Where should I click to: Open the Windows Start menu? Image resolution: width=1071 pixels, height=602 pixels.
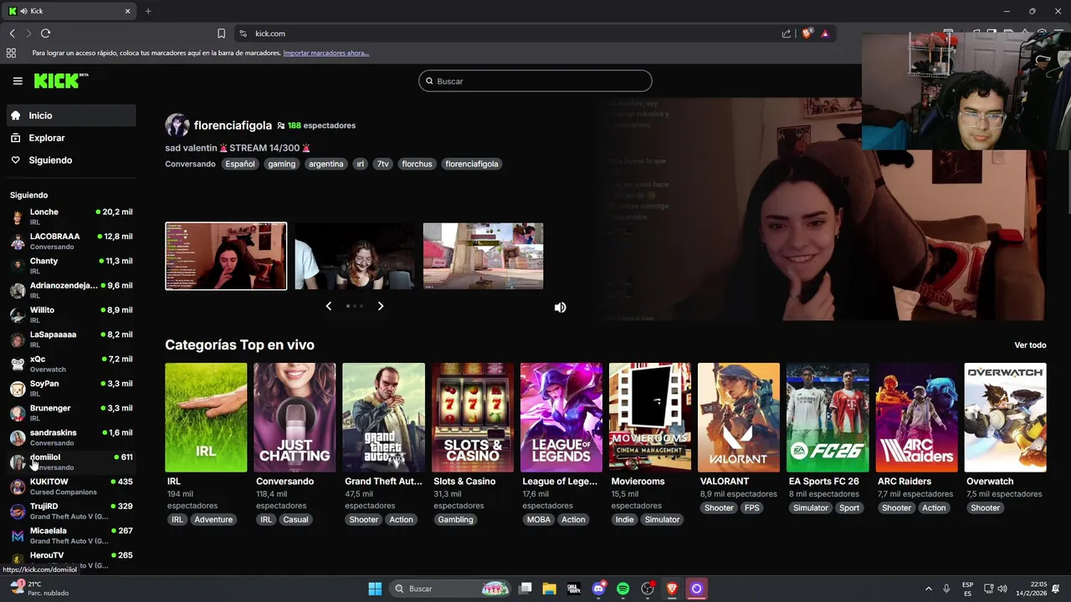375,589
